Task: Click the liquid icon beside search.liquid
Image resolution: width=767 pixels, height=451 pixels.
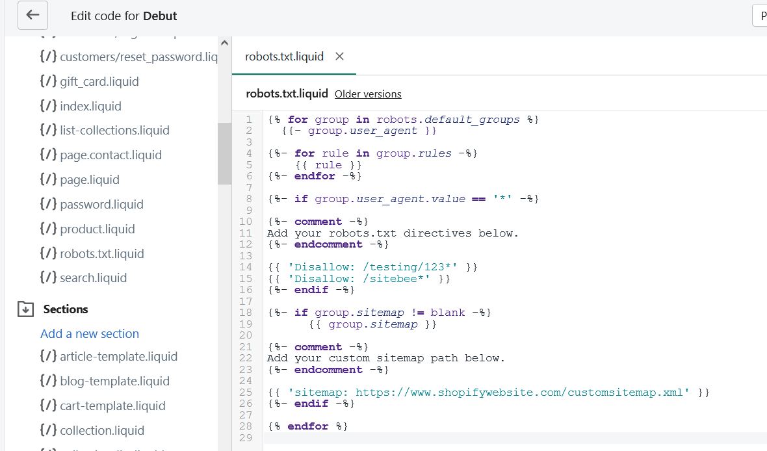Action: [x=49, y=277]
